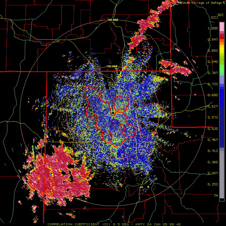This screenshot has width=226, height=226.
Task: Pick the light pink top color bar segment
Action: tap(222, 27)
